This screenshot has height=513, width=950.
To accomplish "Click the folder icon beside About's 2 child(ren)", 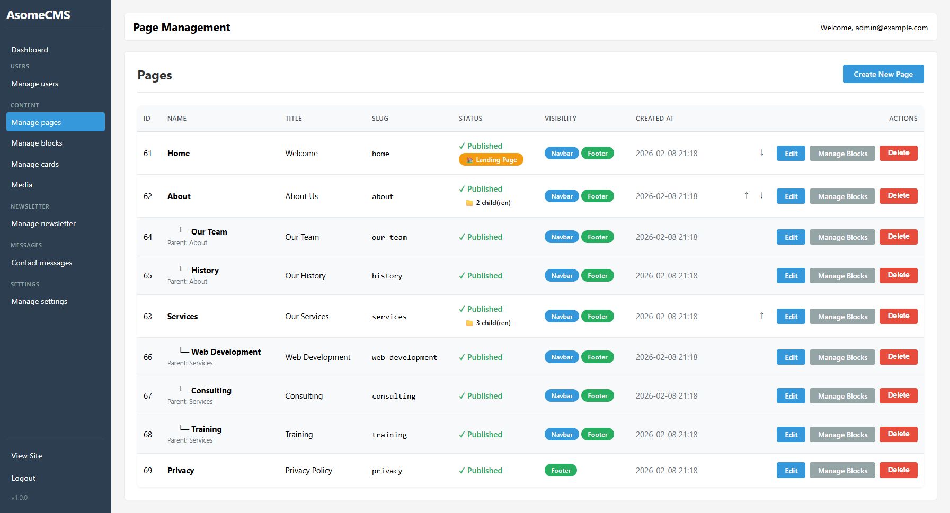I will 469,203.
